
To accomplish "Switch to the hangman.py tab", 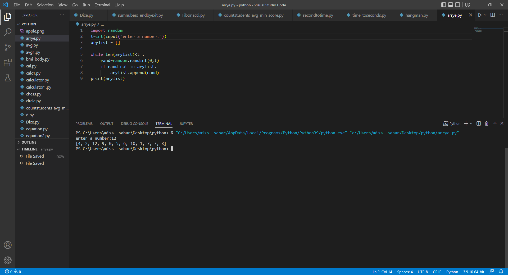I will [x=416, y=15].
